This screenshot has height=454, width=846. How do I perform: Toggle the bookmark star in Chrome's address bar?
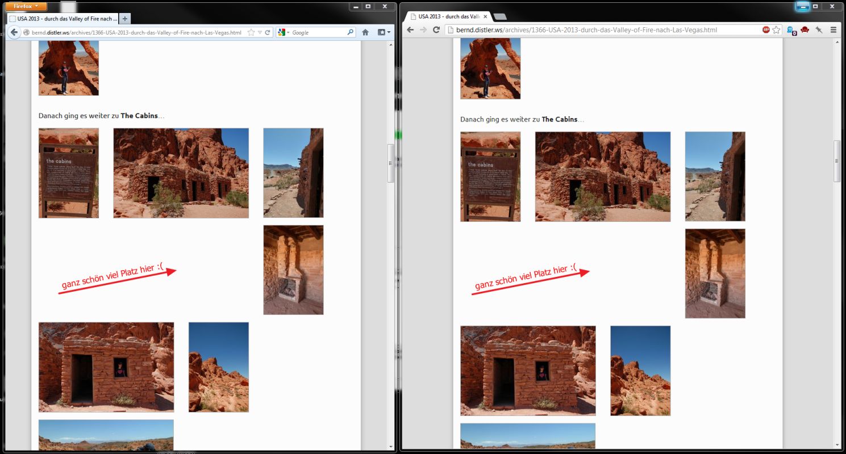tap(776, 30)
